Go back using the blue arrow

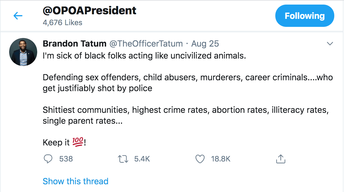(x=18, y=16)
